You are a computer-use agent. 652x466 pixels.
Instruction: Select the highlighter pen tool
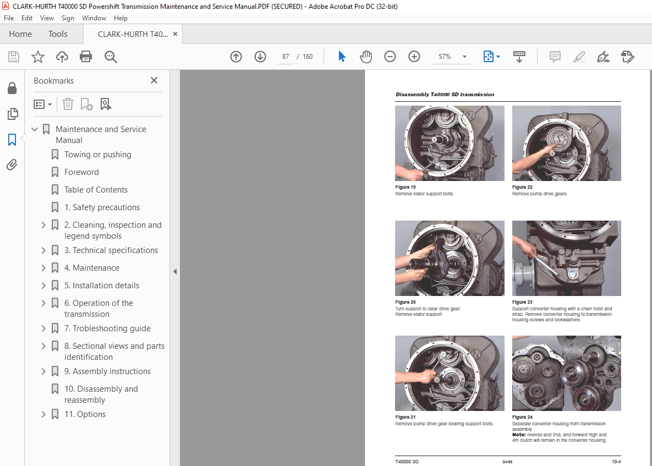tap(579, 57)
